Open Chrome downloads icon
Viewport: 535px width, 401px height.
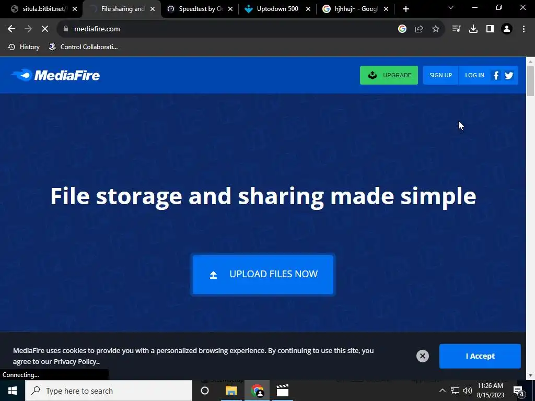pos(473,29)
